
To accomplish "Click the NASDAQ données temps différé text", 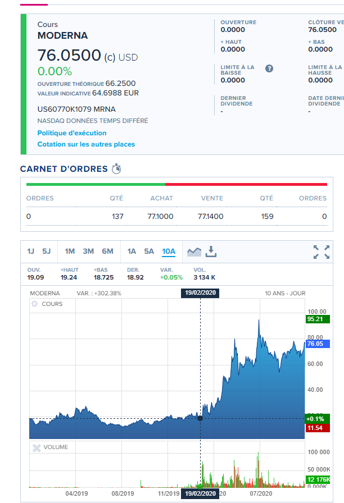I will pos(93,121).
